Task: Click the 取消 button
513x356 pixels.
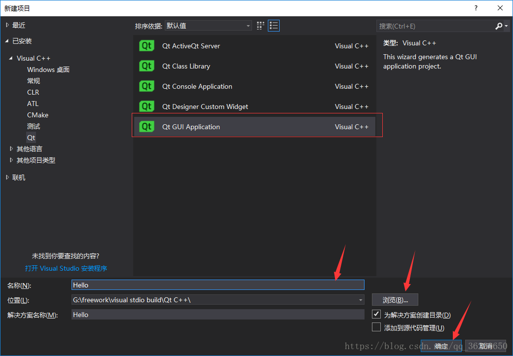Action: pyautogui.click(x=485, y=346)
